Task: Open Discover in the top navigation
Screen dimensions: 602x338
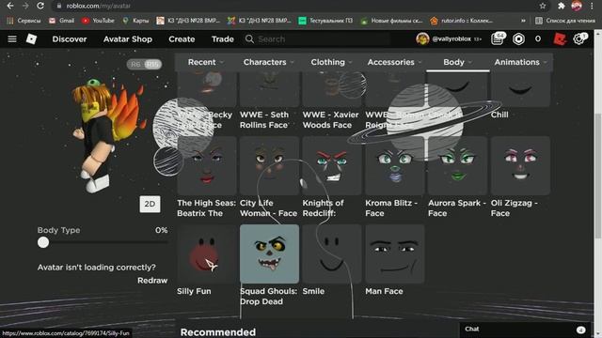Action: (70, 39)
